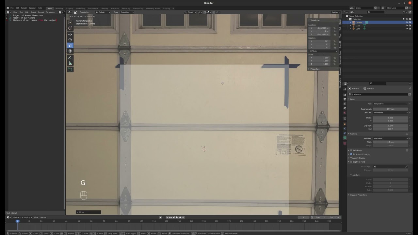The width and height of the screenshot is (418, 235).
Task: Open the Lens Unit Millimeters dropdown
Action: 391,113
